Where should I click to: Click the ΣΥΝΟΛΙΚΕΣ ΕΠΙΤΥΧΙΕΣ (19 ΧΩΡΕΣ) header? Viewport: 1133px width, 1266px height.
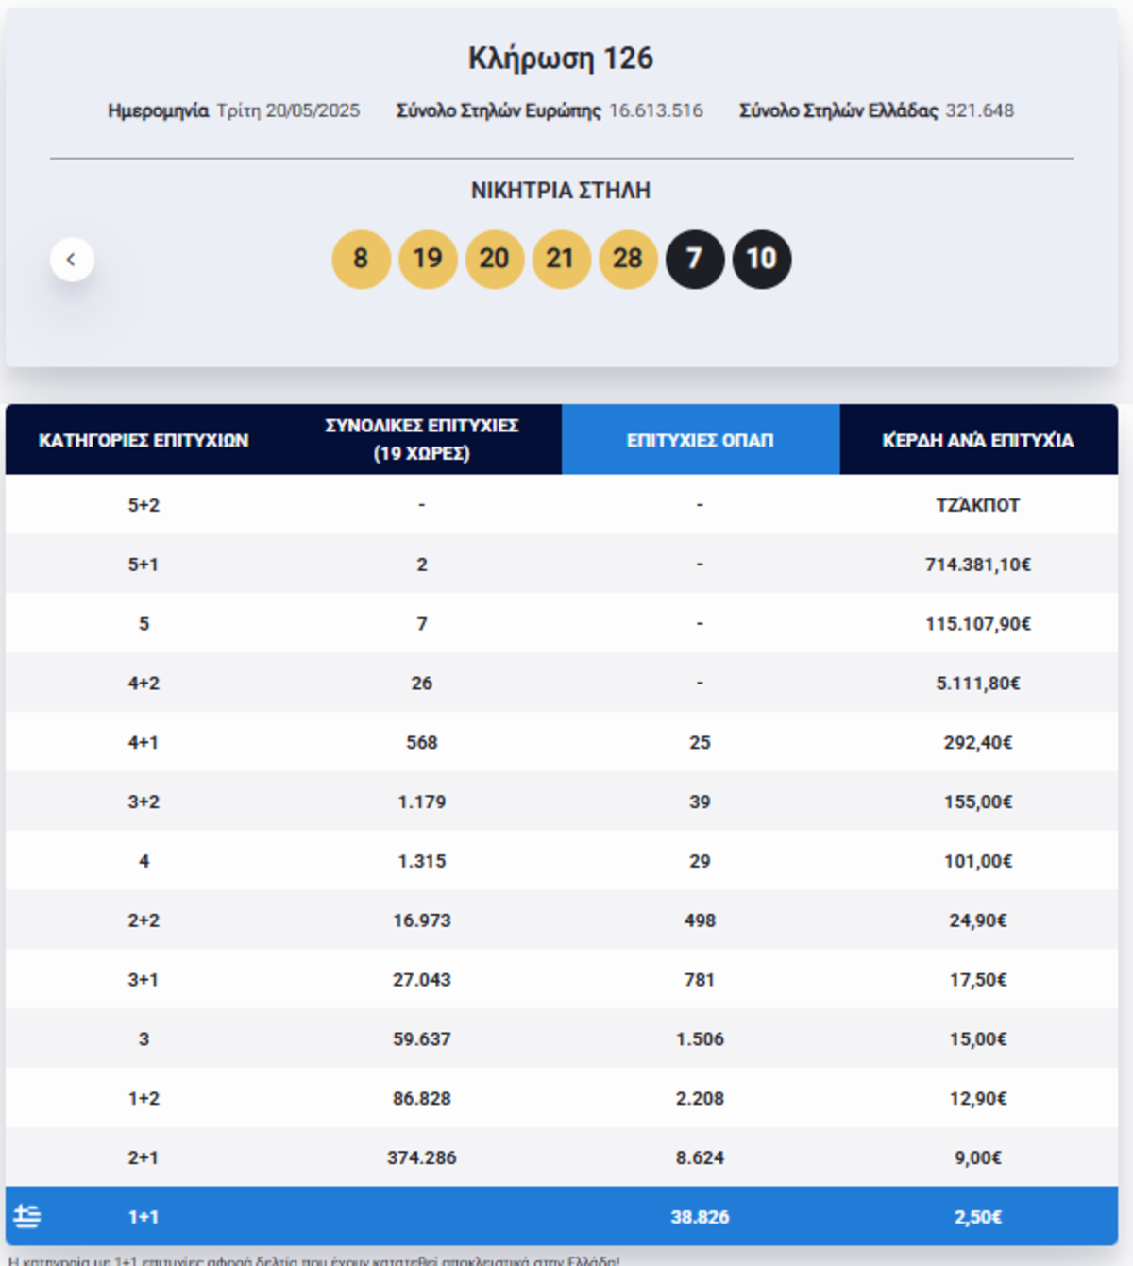click(422, 440)
